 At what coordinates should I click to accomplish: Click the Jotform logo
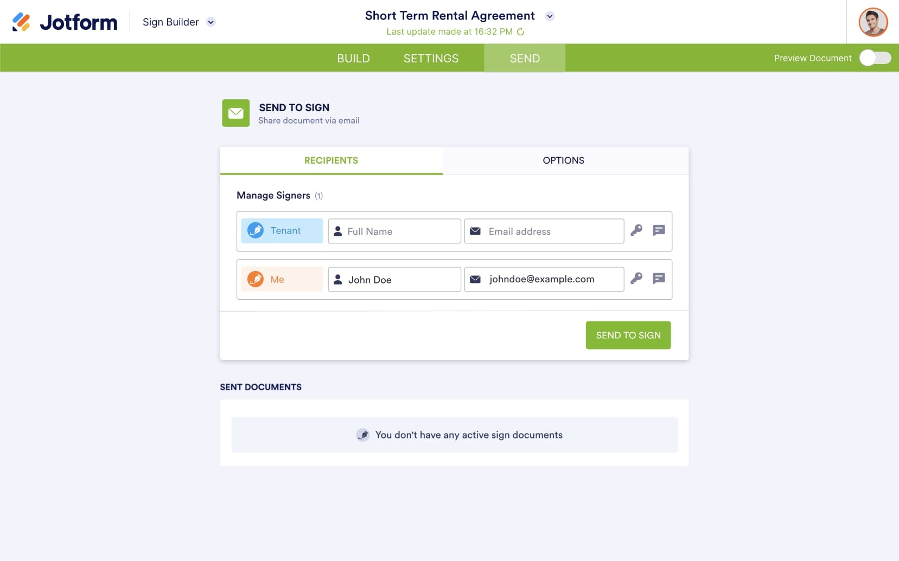[65, 22]
